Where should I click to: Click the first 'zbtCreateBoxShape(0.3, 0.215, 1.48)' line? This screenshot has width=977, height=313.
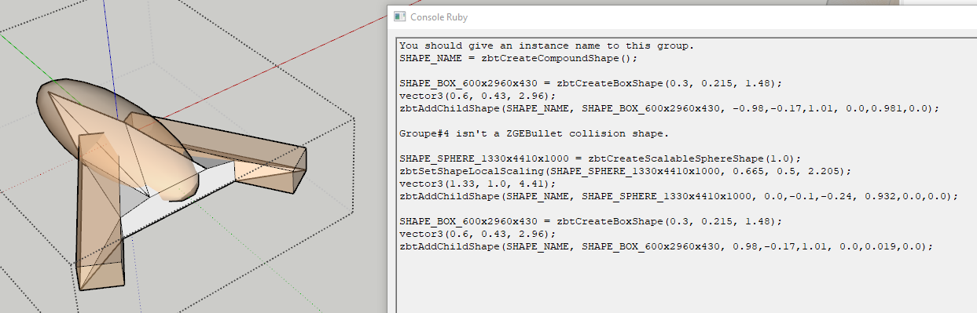point(590,82)
